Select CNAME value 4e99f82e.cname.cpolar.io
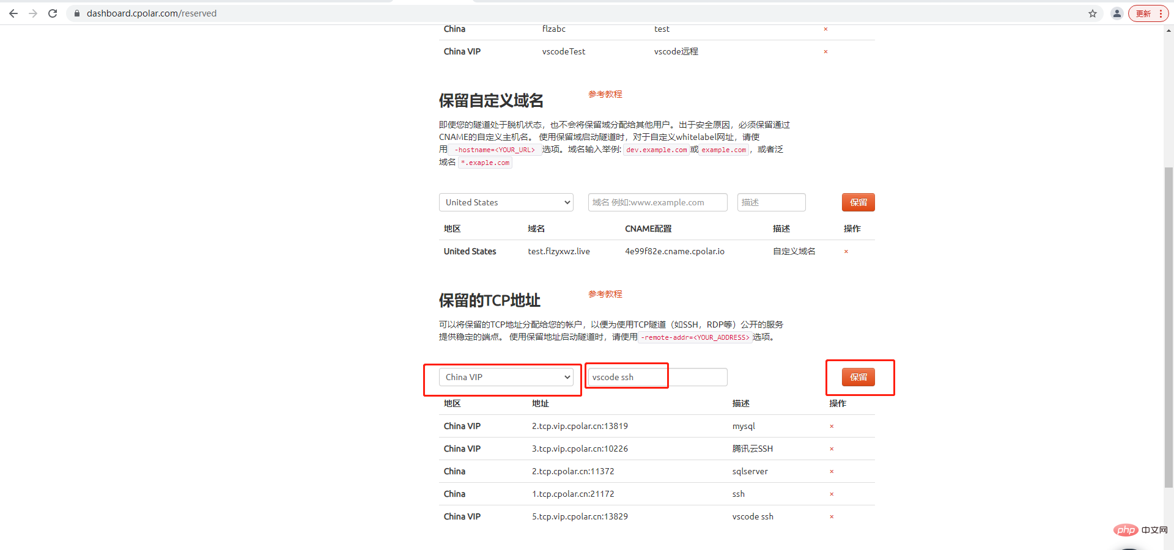 tap(674, 251)
